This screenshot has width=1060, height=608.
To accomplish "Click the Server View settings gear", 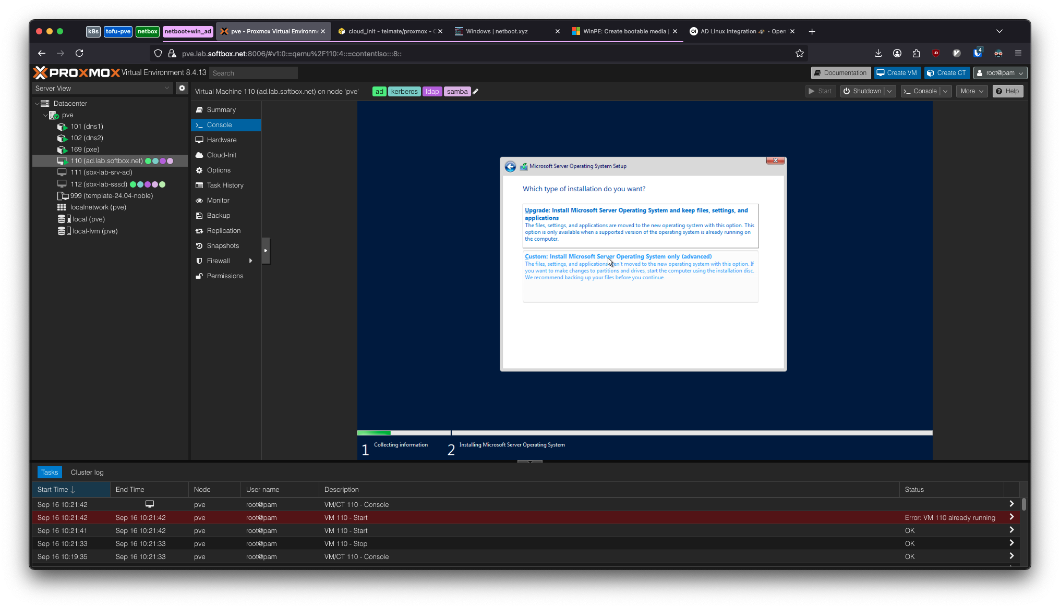I will 182,88.
